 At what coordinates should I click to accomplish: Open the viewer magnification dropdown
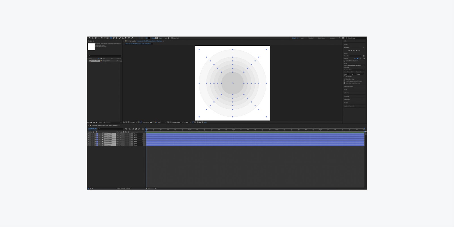click(134, 122)
